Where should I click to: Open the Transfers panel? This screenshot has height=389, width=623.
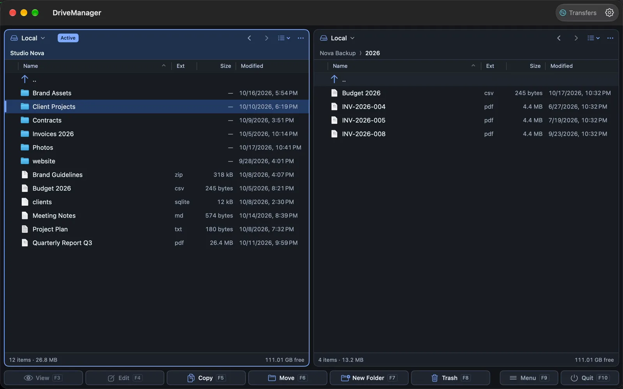(578, 13)
